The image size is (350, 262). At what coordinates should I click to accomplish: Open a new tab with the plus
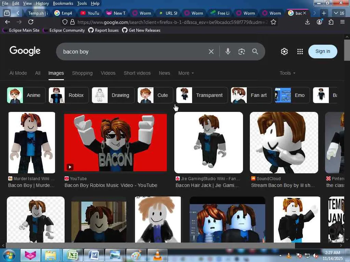coord(324,13)
